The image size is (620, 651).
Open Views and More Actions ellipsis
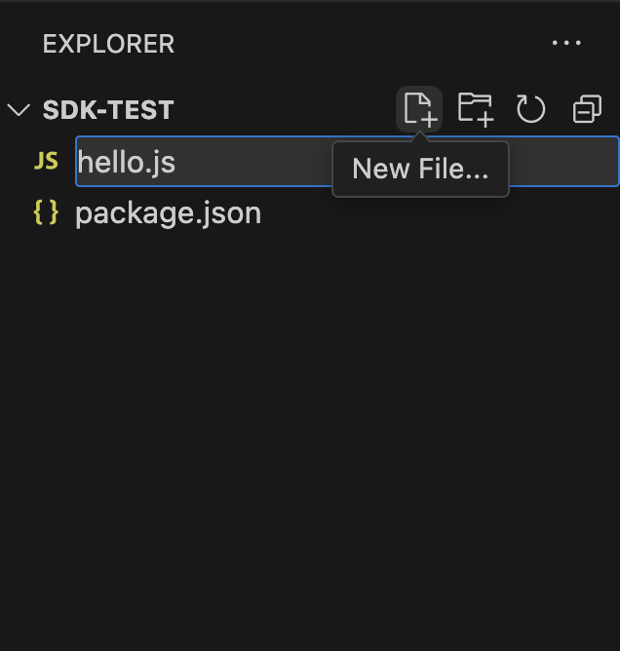(566, 43)
